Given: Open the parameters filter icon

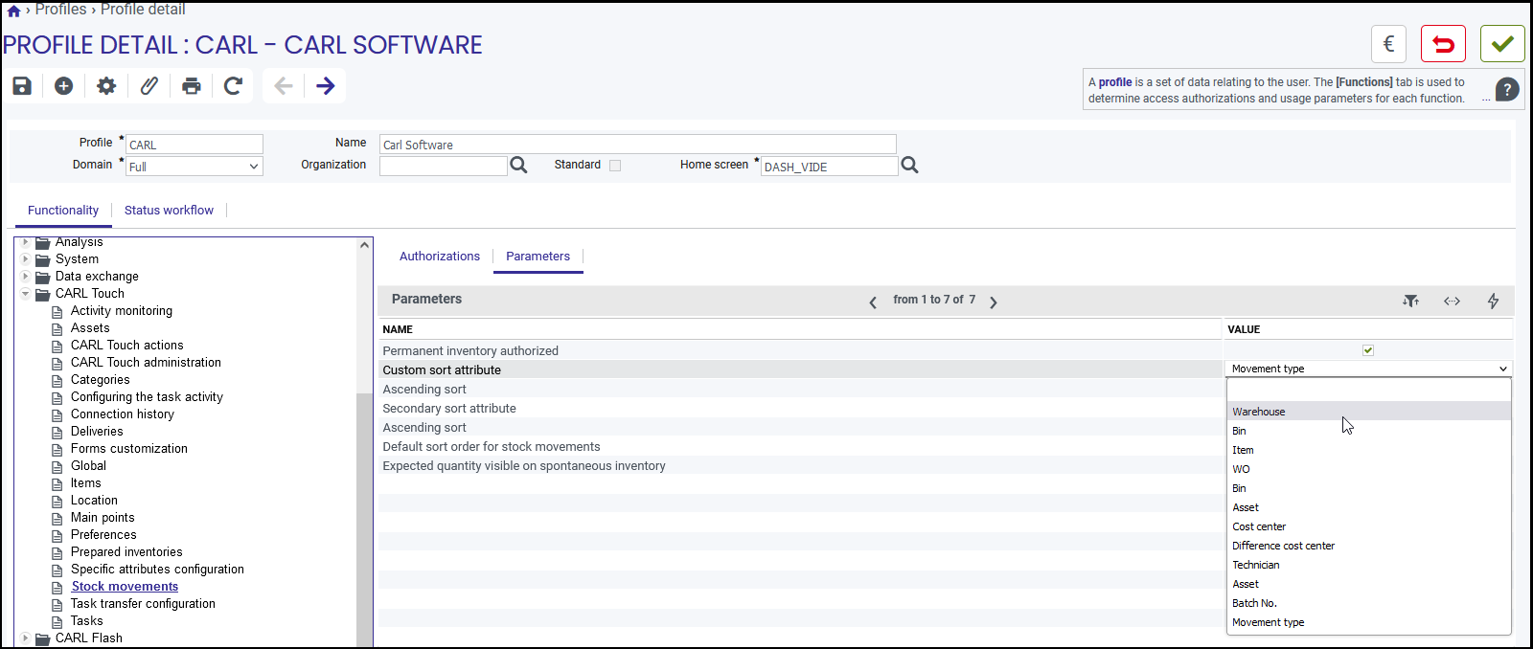Looking at the screenshot, I should pyautogui.click(x=1411, y=301).
